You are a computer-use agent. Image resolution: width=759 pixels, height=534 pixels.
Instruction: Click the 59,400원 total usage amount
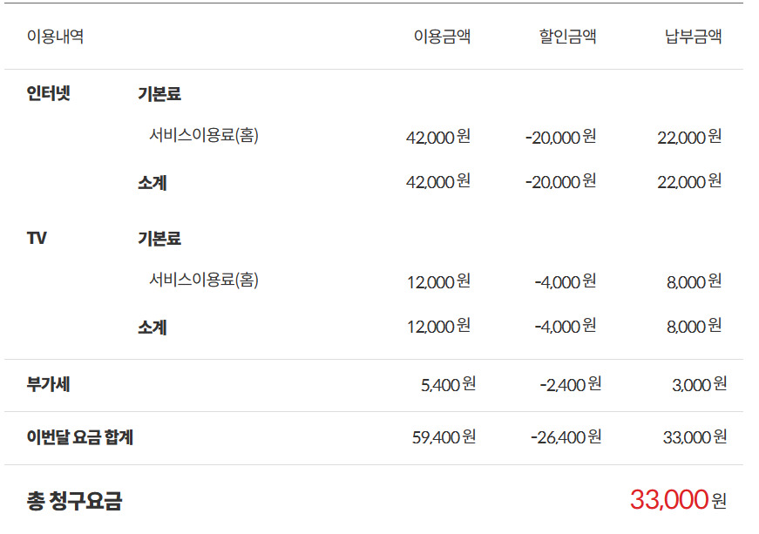pyautogui.click(x=444, y=436)
